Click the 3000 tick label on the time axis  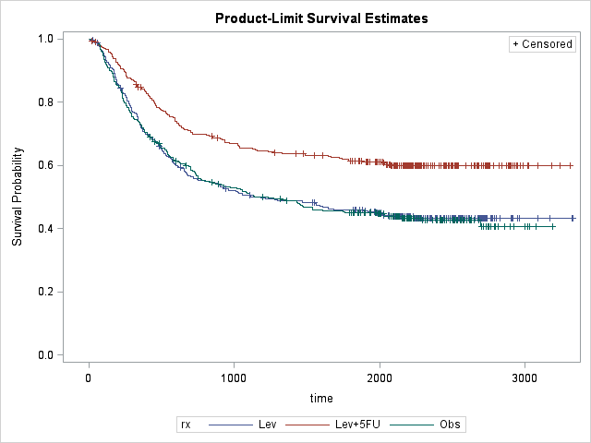[525, 378]
